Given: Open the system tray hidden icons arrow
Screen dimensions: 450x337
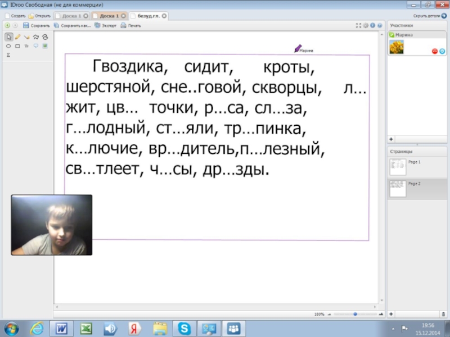Looking at the screenshot, I should (393, 328).
